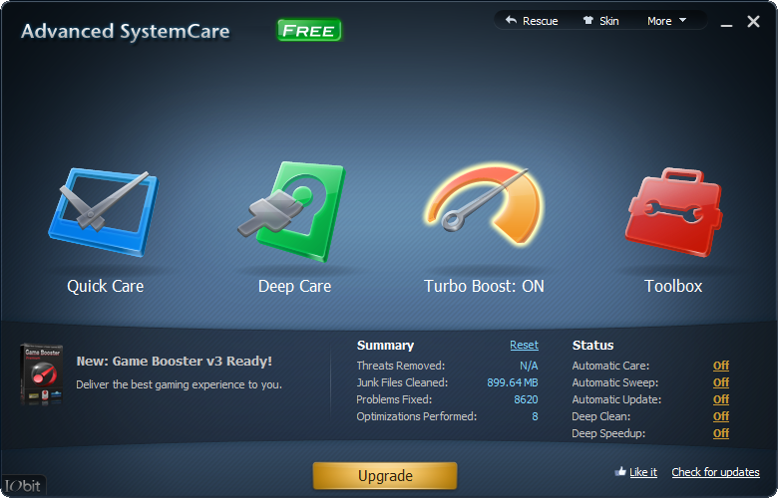Toggle Automatic Sweep Off setting
The image size is (778, 498).
click(x=721, y=382)
